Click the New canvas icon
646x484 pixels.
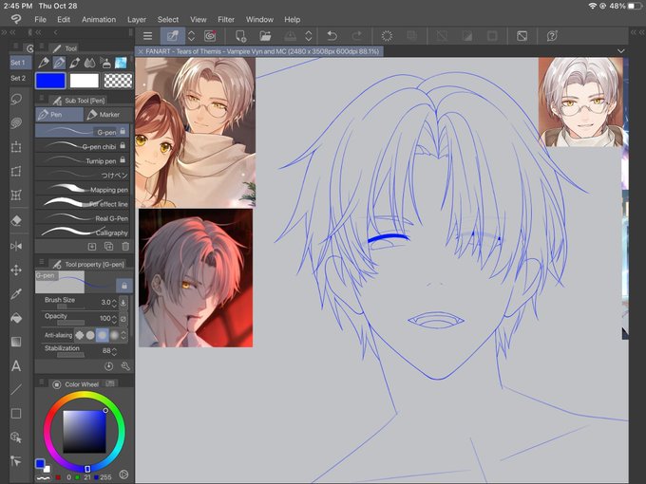tap(240, 36)
